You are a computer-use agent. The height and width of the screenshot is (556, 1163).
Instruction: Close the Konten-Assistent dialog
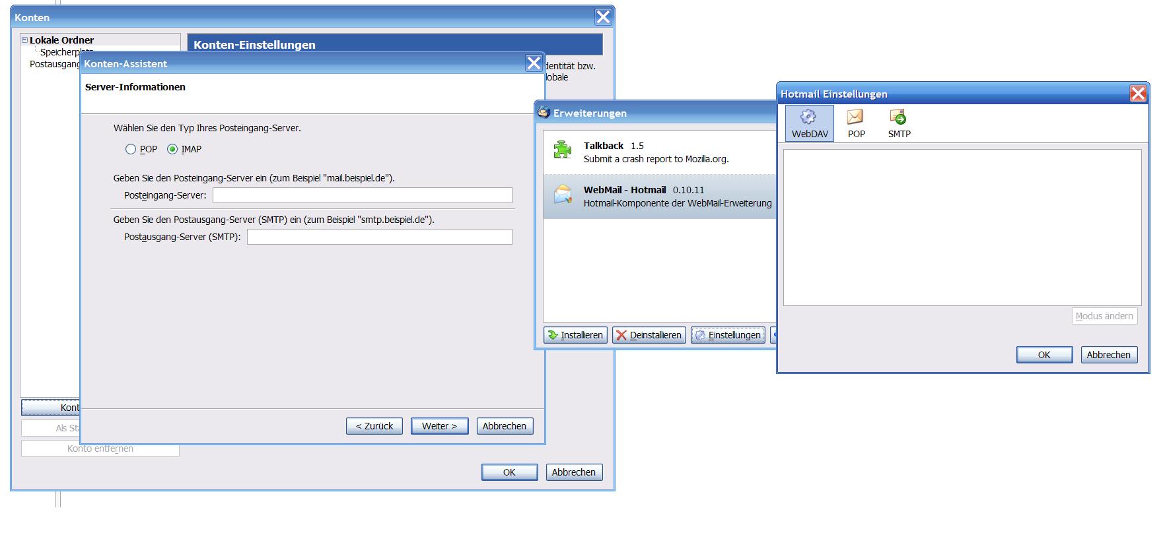pos(534,63)
